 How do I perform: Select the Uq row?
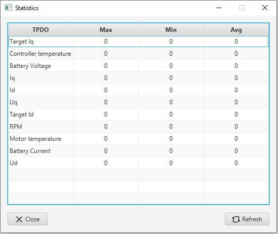point(138,102)
